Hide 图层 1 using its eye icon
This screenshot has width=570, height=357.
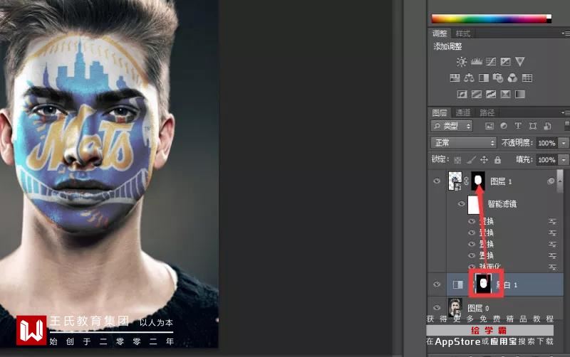coord(437,181)
